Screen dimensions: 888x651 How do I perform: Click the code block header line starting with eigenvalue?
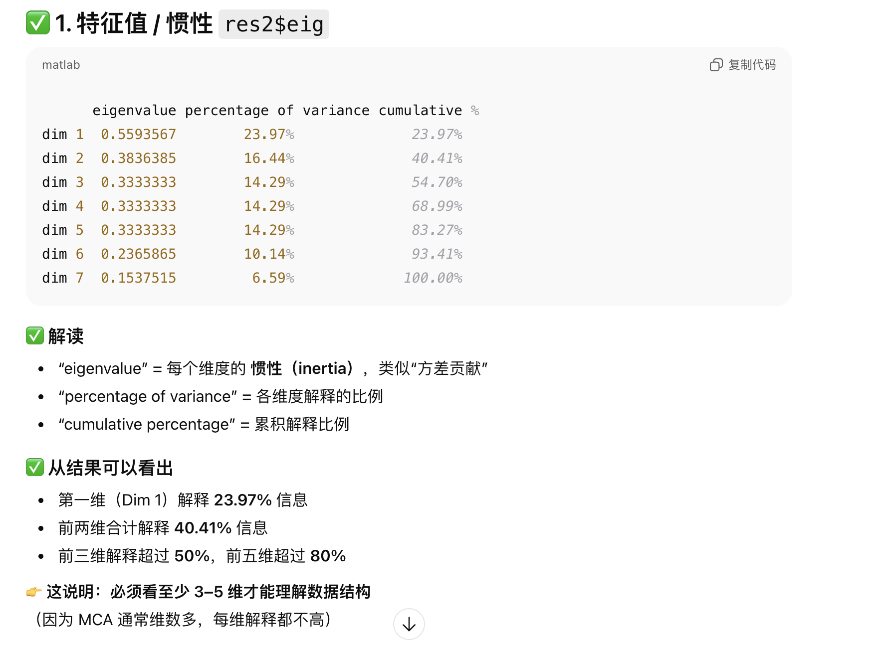coord(285,111)
